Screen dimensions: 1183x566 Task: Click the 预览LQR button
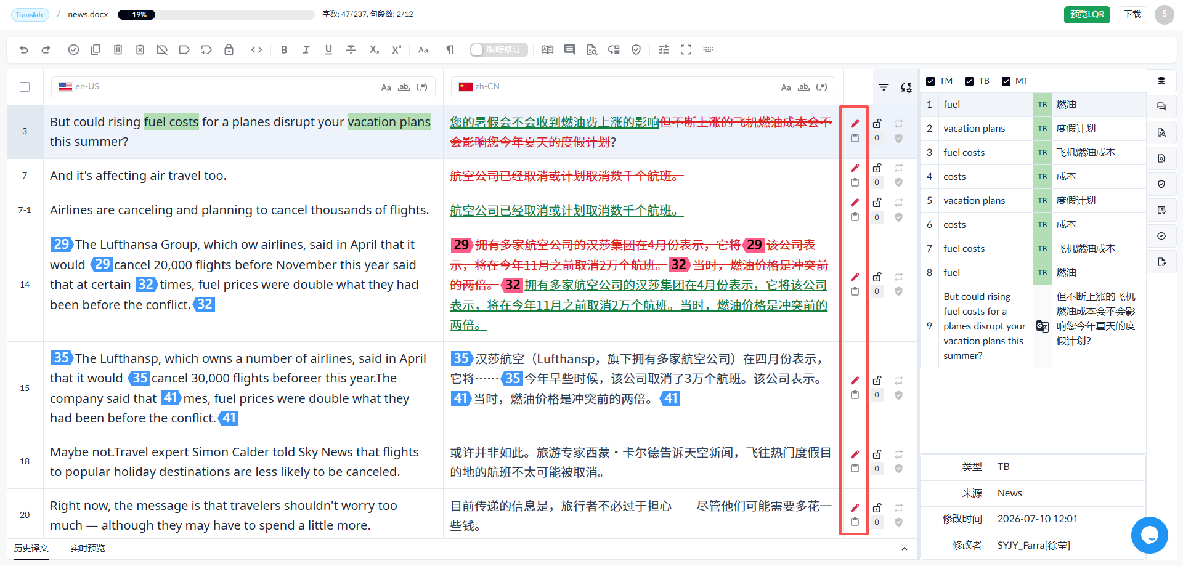point(1087,14)
